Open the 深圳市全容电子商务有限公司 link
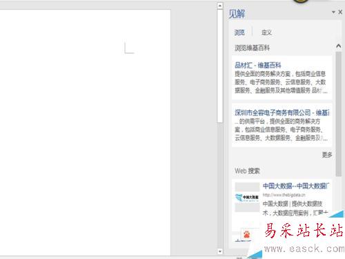 coord(282,113)
